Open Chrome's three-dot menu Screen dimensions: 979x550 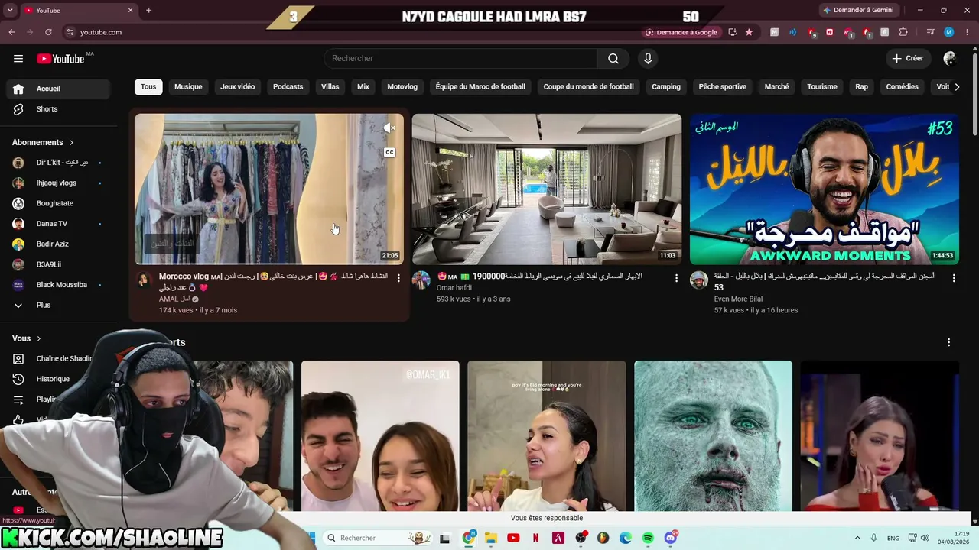[966, 32]
